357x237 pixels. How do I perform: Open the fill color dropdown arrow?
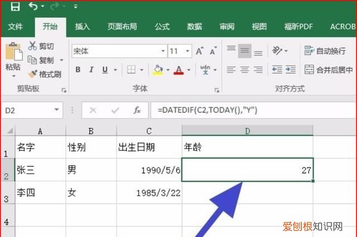pyautogui.click(x=168, y=70)
